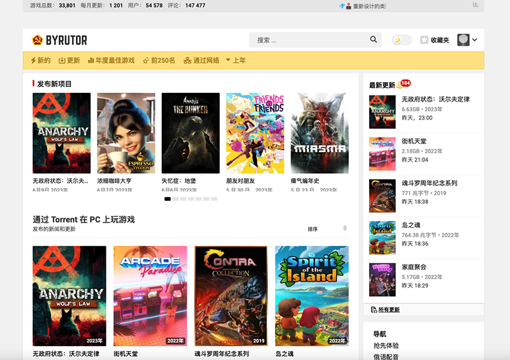Open Espresso Tycoon carousel cover
This screenshot has width=510, height=360.
pos(126,133)
